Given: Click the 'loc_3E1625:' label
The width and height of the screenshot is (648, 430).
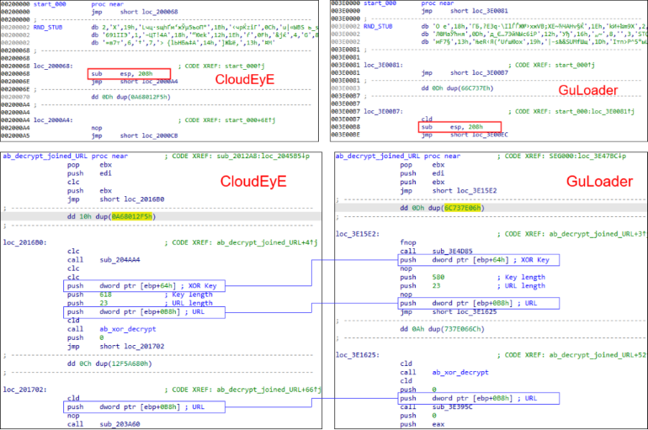Looking at the screenshot, I should pyautogui.click(x=358, y=355).
